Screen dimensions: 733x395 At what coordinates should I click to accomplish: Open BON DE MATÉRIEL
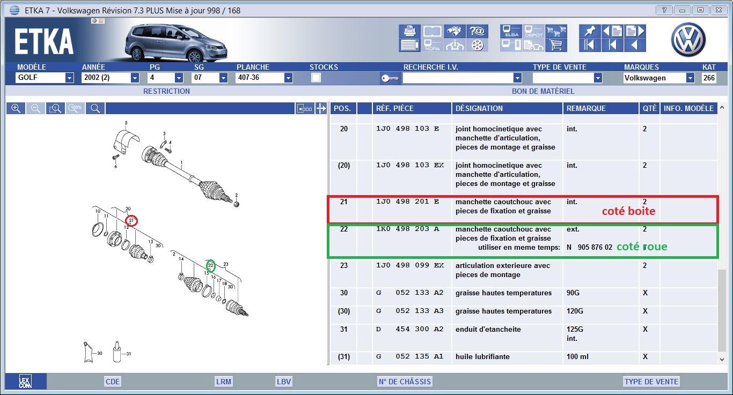[543, 91]
